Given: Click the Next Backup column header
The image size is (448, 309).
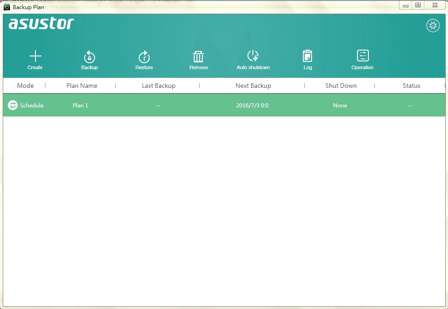Looking at the screenshot, I should (253, 86).
